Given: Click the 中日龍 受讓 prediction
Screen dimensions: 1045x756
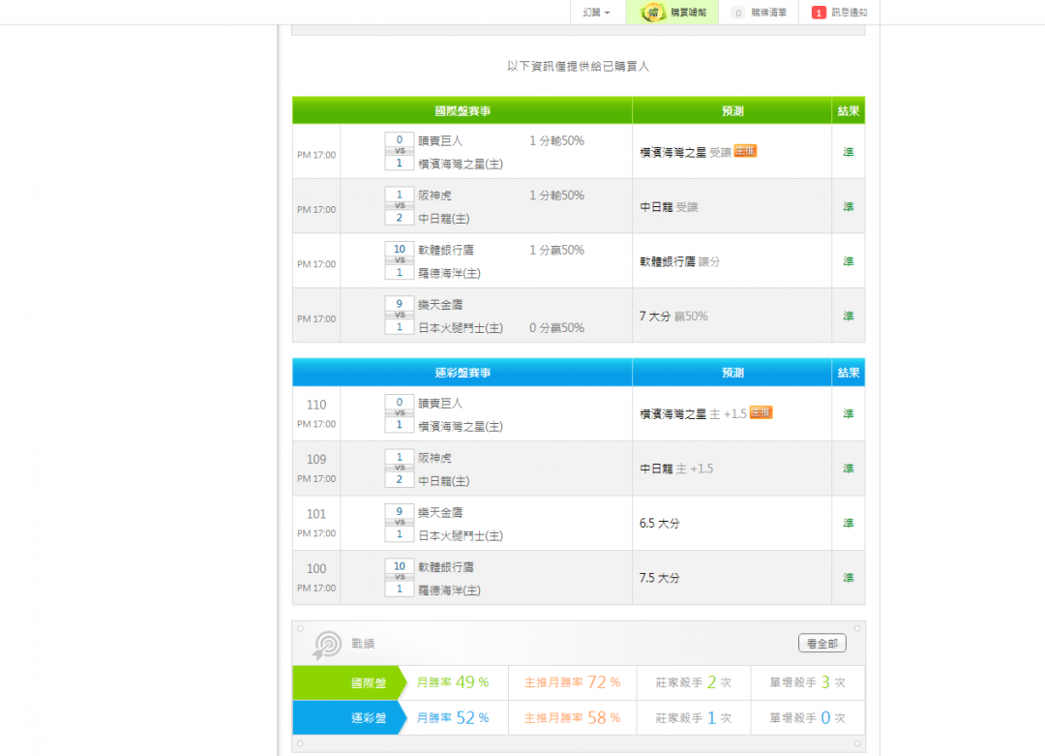Looking at the screenshot, I should click(669, 207).
